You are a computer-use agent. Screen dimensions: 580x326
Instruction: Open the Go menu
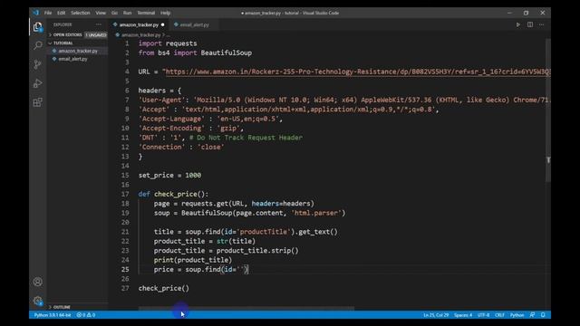(x=115, y=13)
